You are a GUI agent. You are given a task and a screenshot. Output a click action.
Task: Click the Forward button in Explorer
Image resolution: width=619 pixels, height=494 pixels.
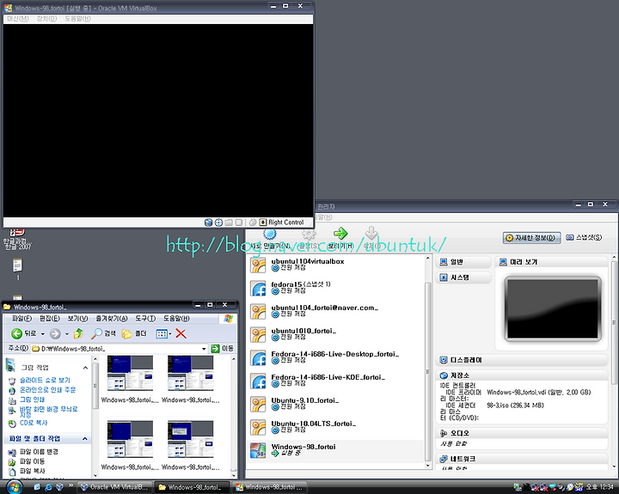(55, 334)
